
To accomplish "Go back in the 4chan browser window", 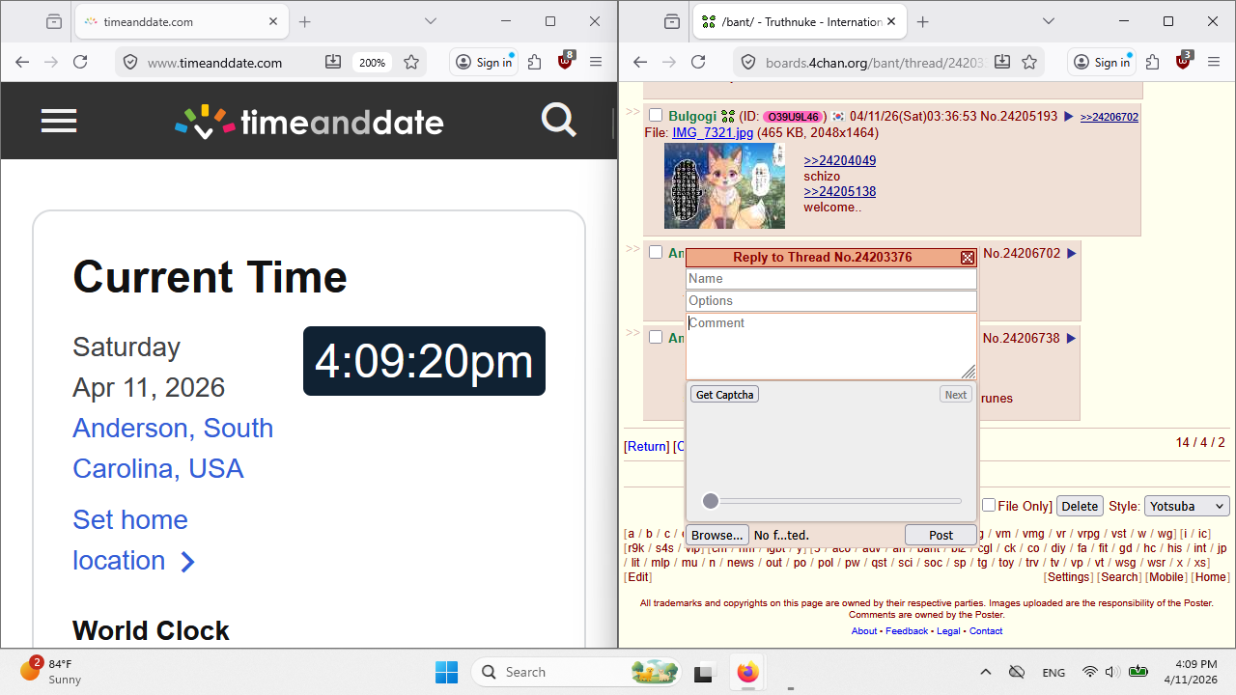I will coord(640,62).
